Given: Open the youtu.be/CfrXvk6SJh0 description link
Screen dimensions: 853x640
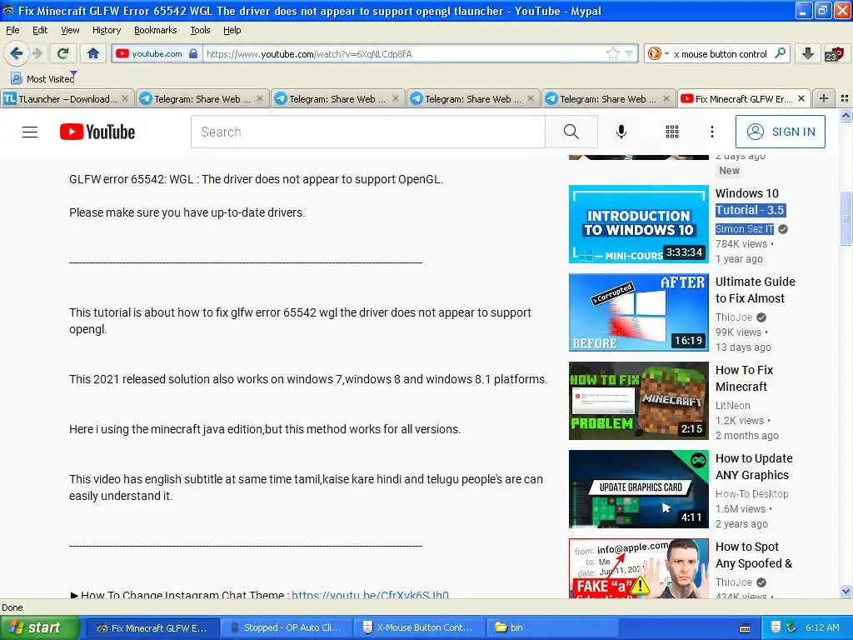Looking at the screenshot, I should 370,594.
